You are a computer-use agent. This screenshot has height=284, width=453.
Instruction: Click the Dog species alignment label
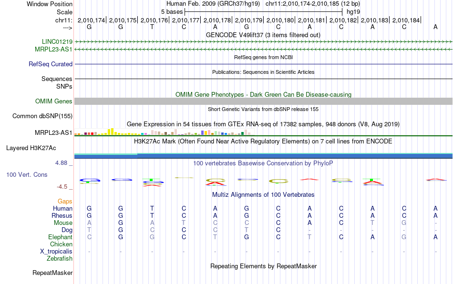point(67,230)
